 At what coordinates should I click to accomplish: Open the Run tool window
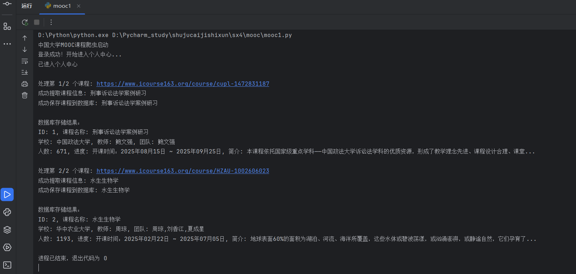[7, 194]
